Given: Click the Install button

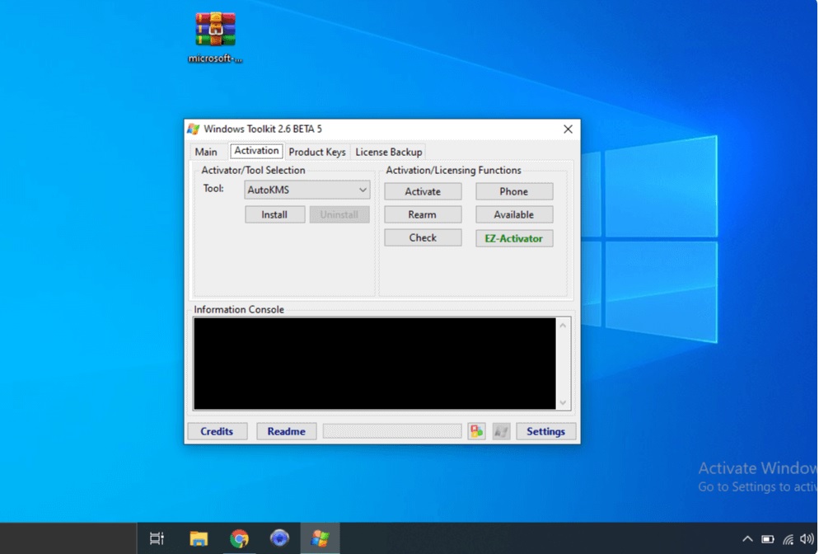Looking at the screenshot, I should point(274,215).
